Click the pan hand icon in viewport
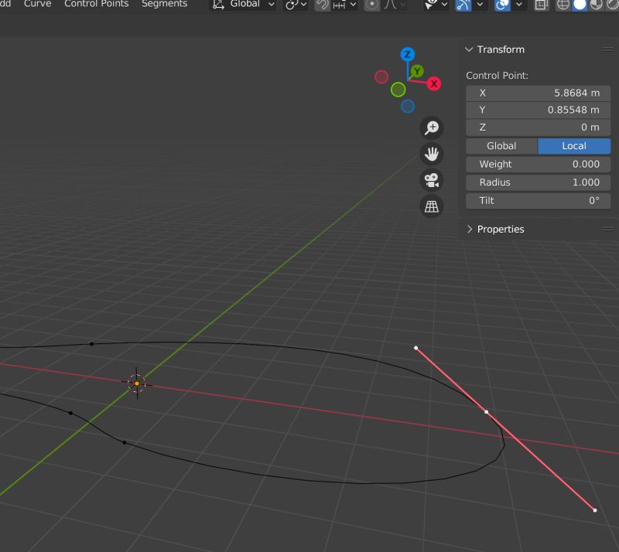 click(x=431, y=154)
